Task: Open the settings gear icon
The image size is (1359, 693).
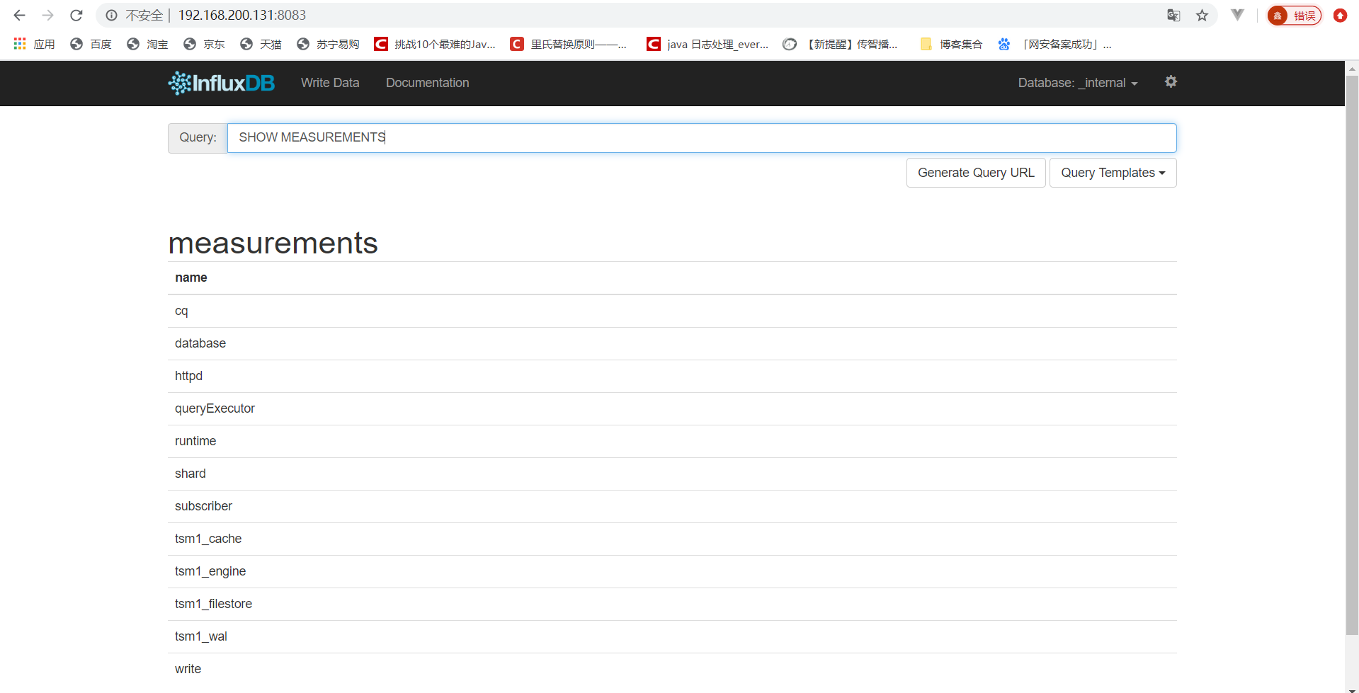Action: click(1171, 82)
